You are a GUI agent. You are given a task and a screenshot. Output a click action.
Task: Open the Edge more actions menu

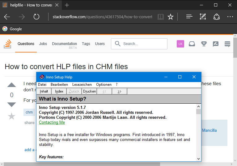(230, 17)
